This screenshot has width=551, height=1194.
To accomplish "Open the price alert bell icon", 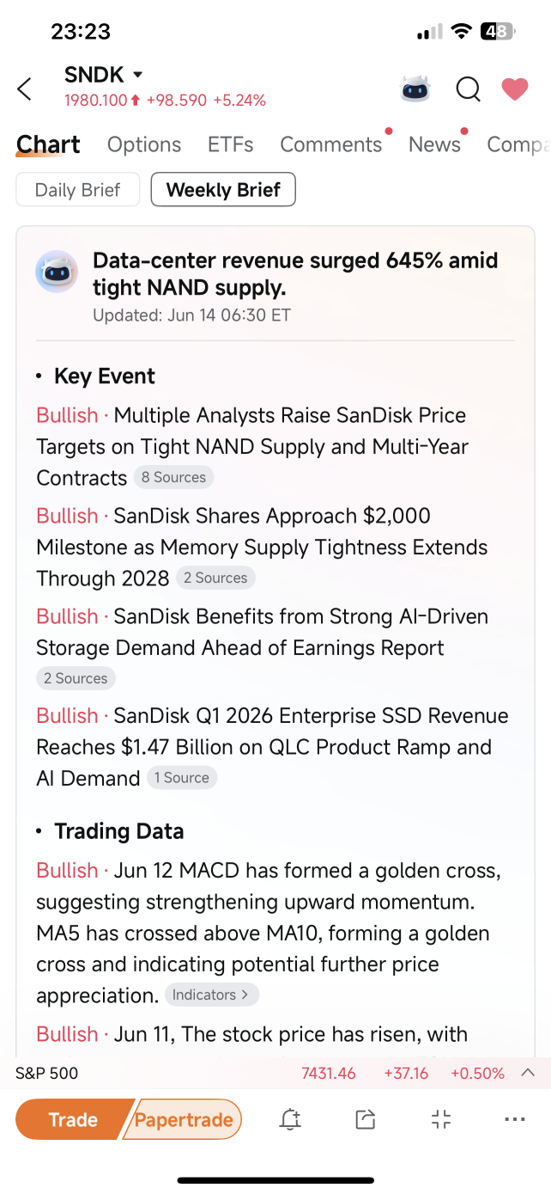I will (x=290, y=1119).
